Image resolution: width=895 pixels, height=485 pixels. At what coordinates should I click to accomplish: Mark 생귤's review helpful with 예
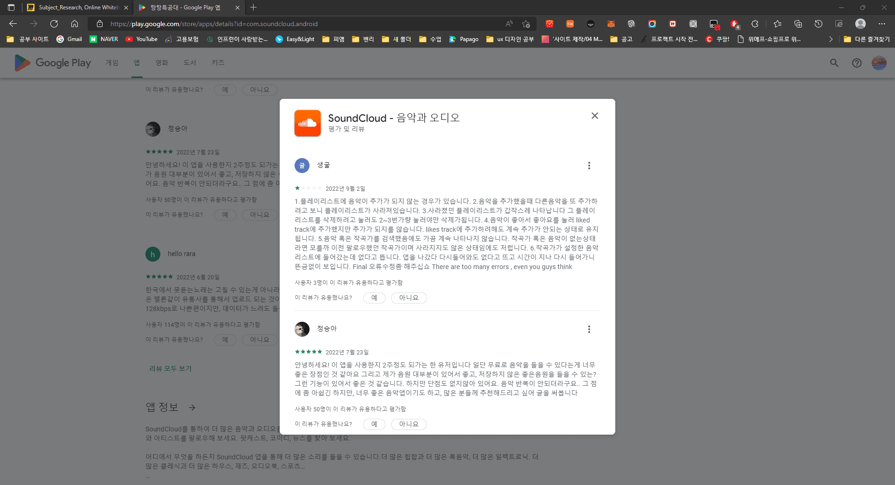[374, 298]
